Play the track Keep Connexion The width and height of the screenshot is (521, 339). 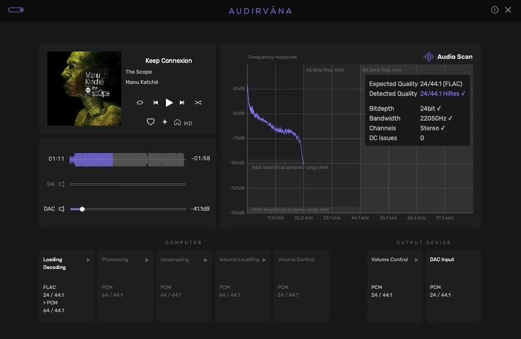[169, 102]
